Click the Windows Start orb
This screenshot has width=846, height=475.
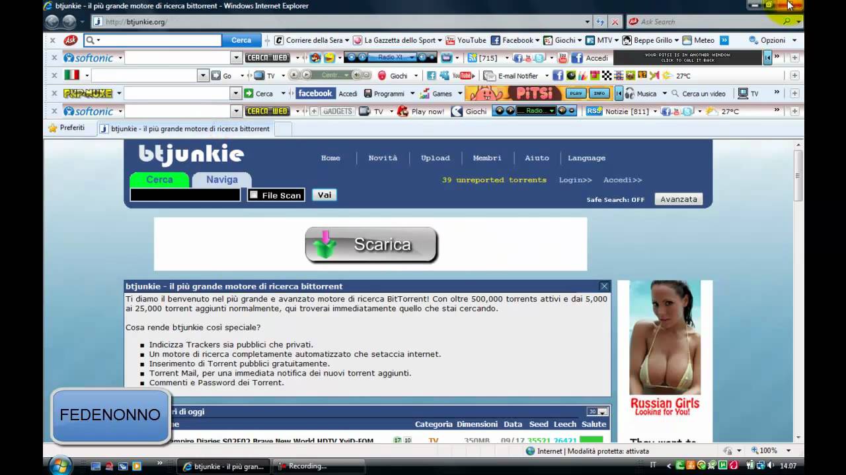pyautogui.click(x=59, y=466)
